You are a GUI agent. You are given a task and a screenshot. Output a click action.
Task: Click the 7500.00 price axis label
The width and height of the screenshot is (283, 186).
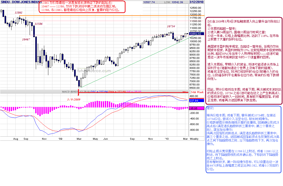tap(195, 75)
